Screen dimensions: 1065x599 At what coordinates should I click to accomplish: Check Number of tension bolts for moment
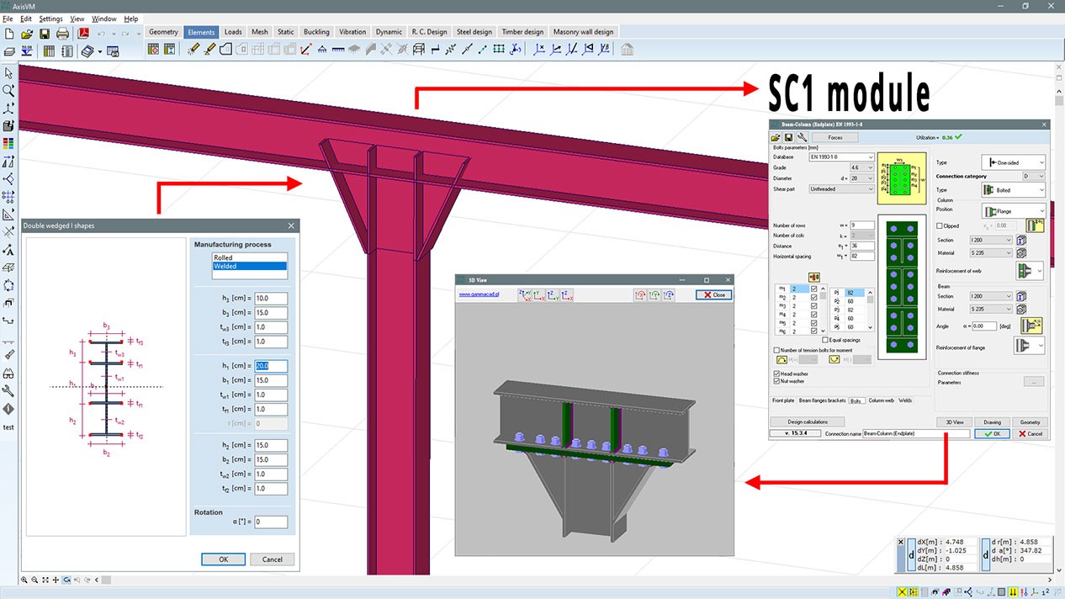click(776, 350)
